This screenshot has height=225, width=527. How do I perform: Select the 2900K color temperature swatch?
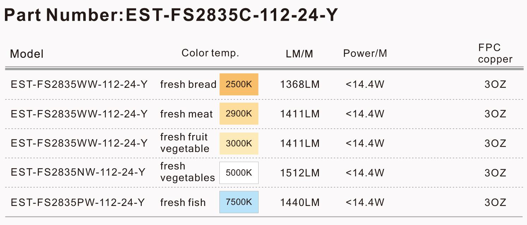click(239, 114)
